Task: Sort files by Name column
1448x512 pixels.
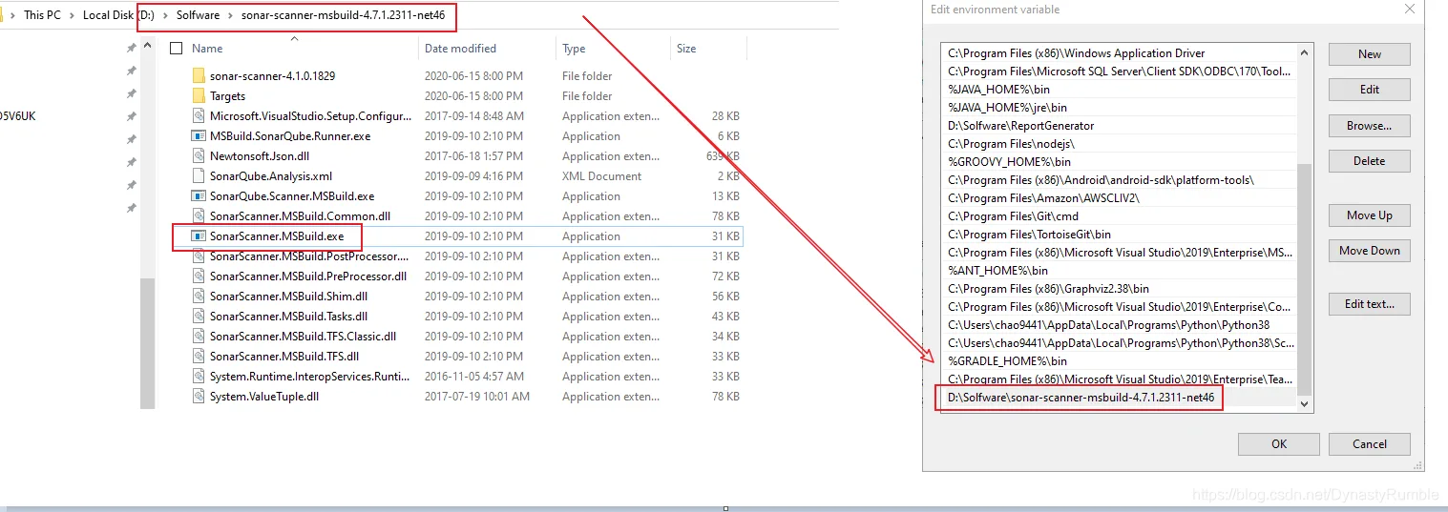Action: point(207,48)
